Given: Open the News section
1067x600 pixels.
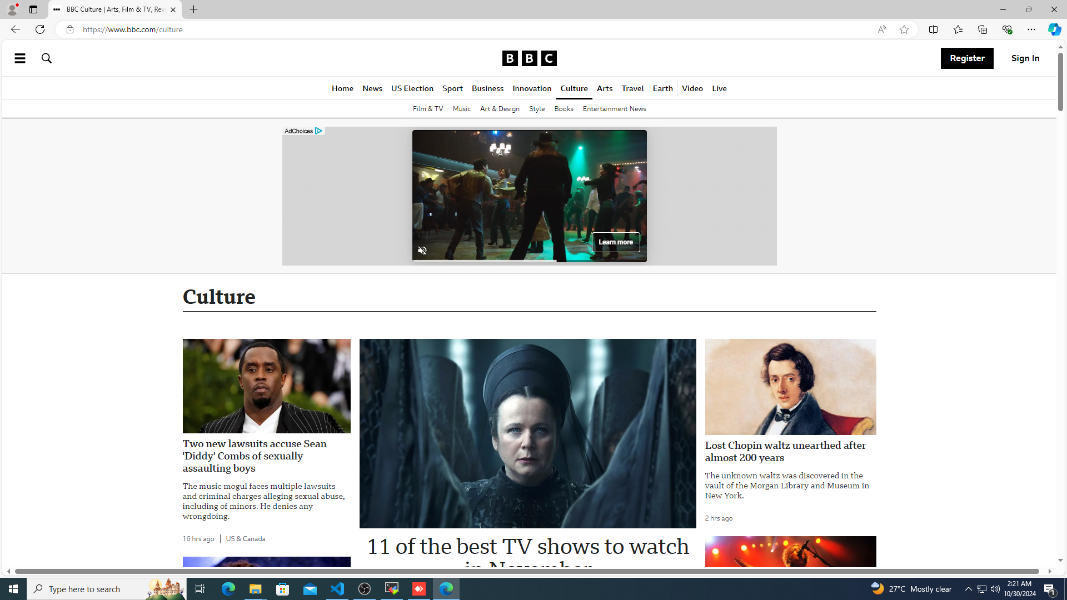Looking at the screenshot, I should pos(372,88).
